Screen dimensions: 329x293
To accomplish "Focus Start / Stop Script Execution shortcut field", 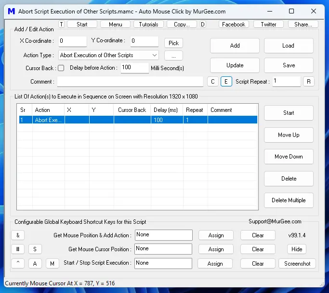I will pyautogui.click(x=163, y=263).
